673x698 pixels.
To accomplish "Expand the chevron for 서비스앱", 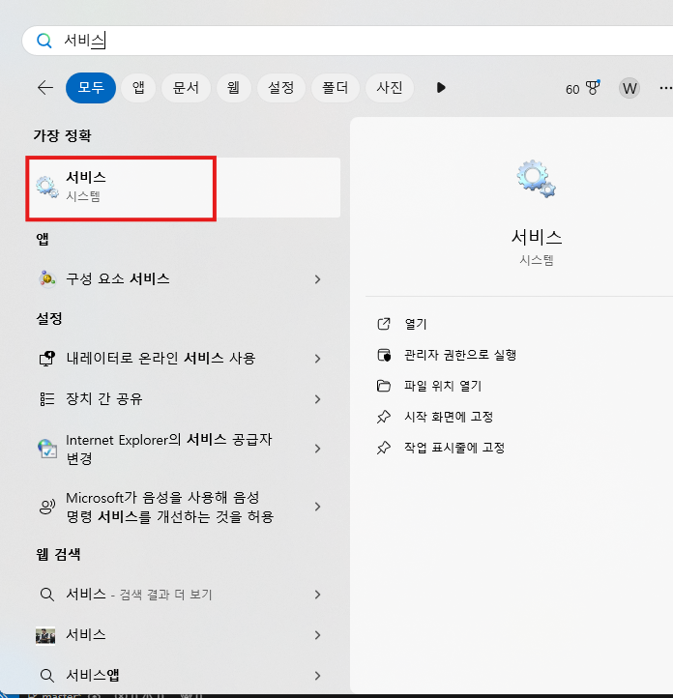I will point(317,676).
